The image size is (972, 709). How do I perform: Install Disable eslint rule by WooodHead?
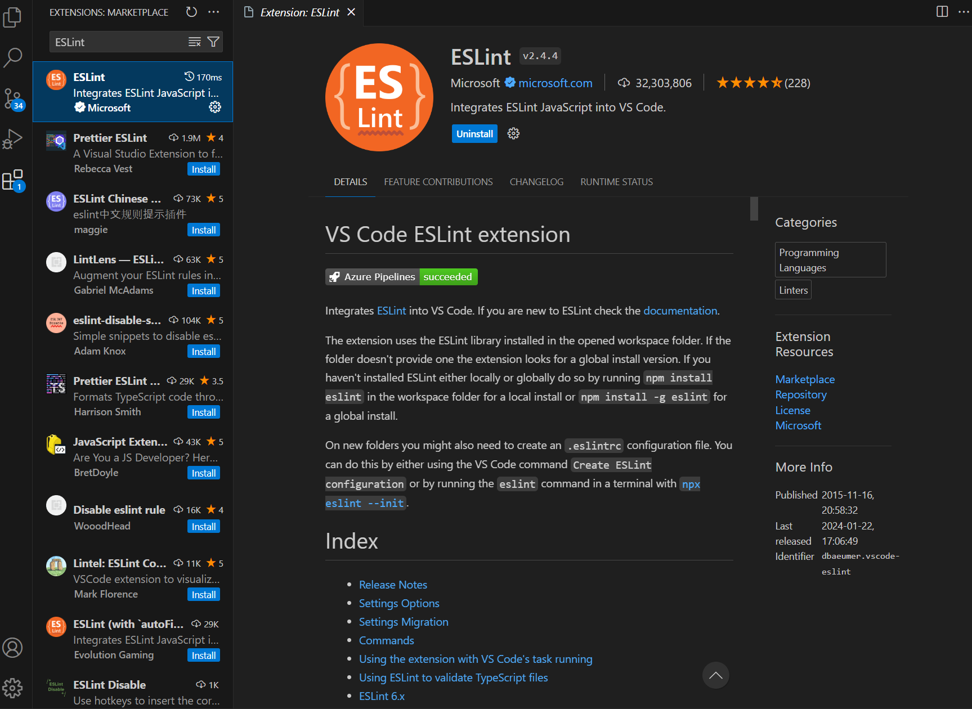pos(204,527)
